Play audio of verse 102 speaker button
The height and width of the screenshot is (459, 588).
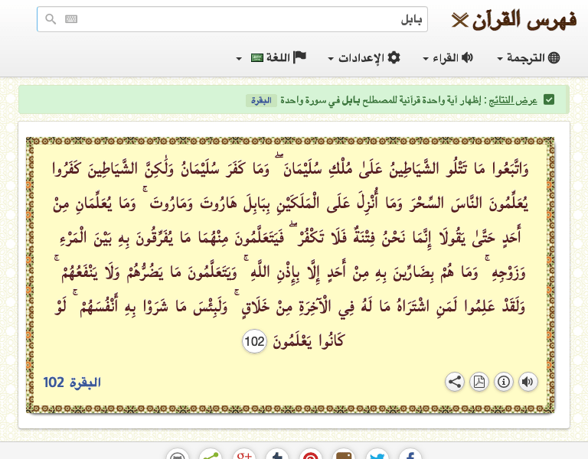pos(528,382)
